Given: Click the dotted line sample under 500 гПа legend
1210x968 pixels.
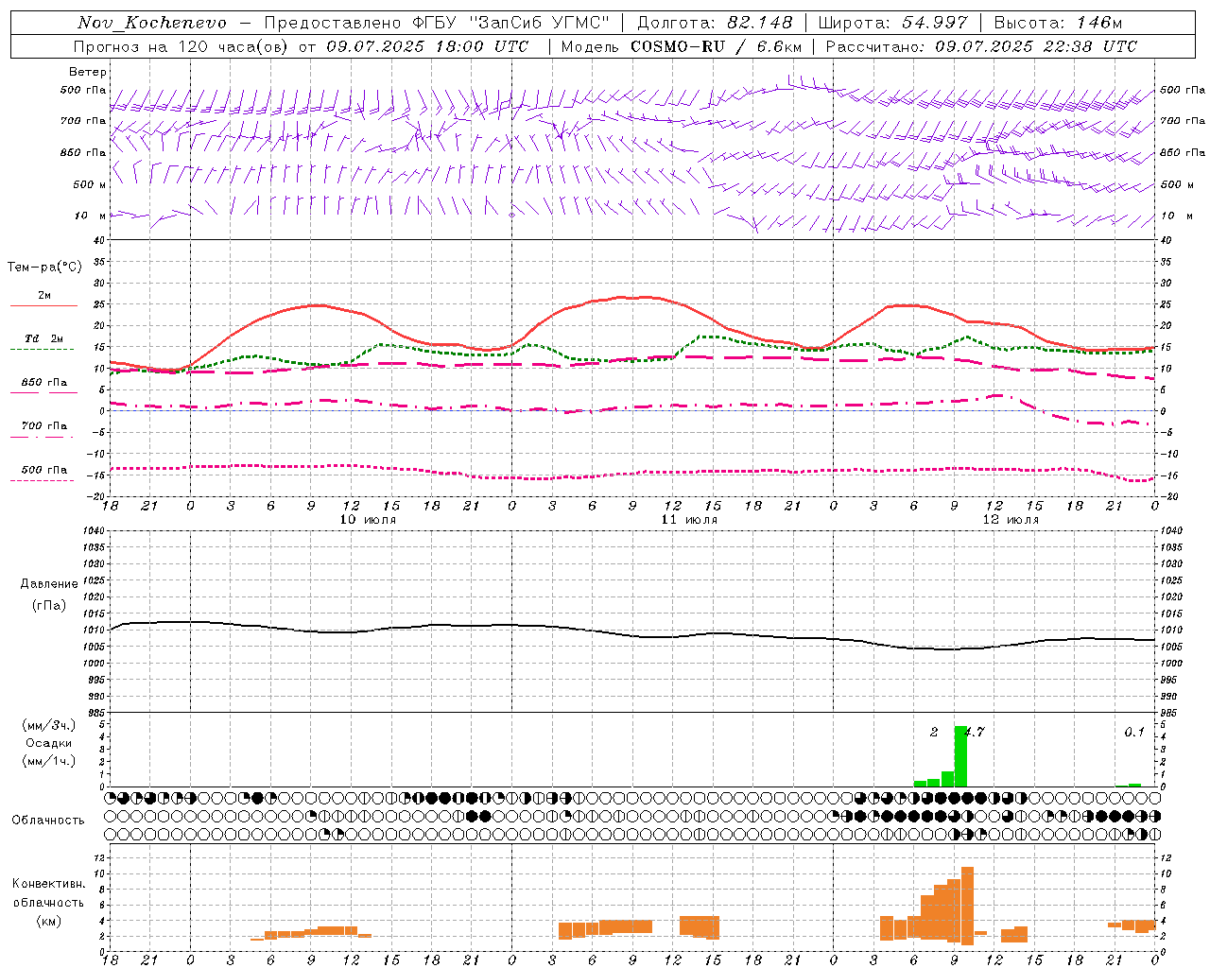Looking at the screenshot, I should point(42,480).
